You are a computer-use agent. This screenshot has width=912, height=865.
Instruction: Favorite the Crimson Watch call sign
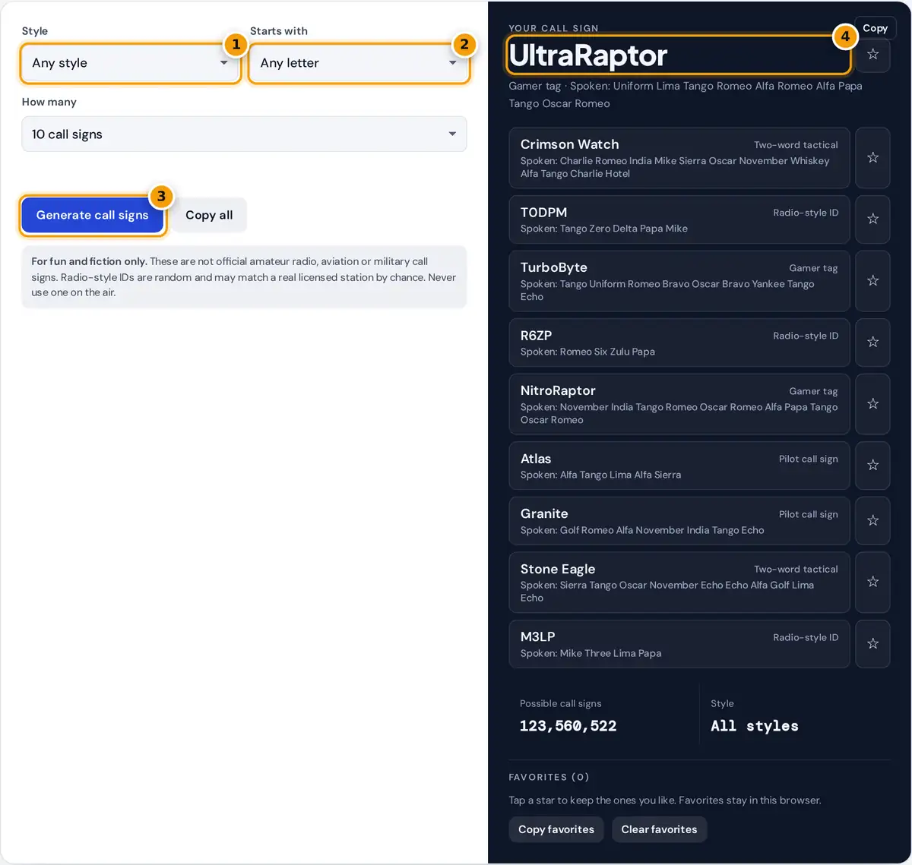click(x=872, y=158)
